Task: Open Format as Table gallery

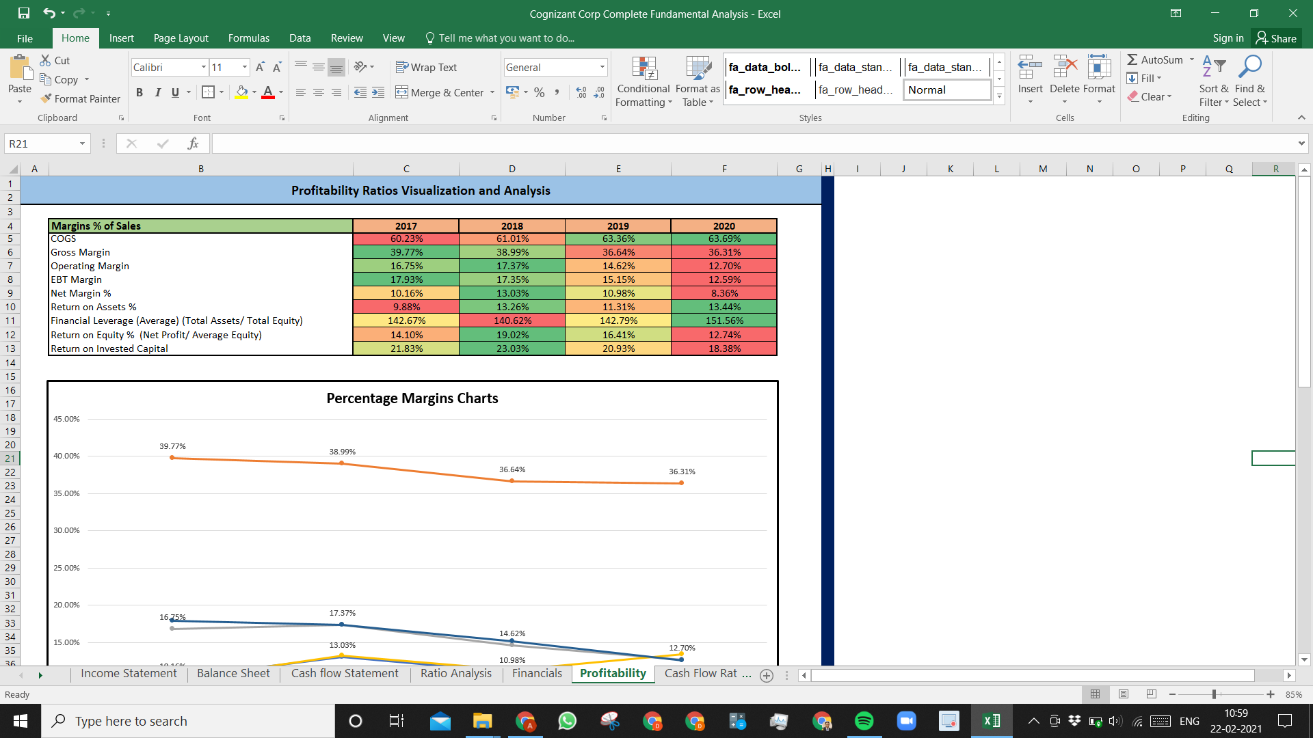Action: [698, 82]
